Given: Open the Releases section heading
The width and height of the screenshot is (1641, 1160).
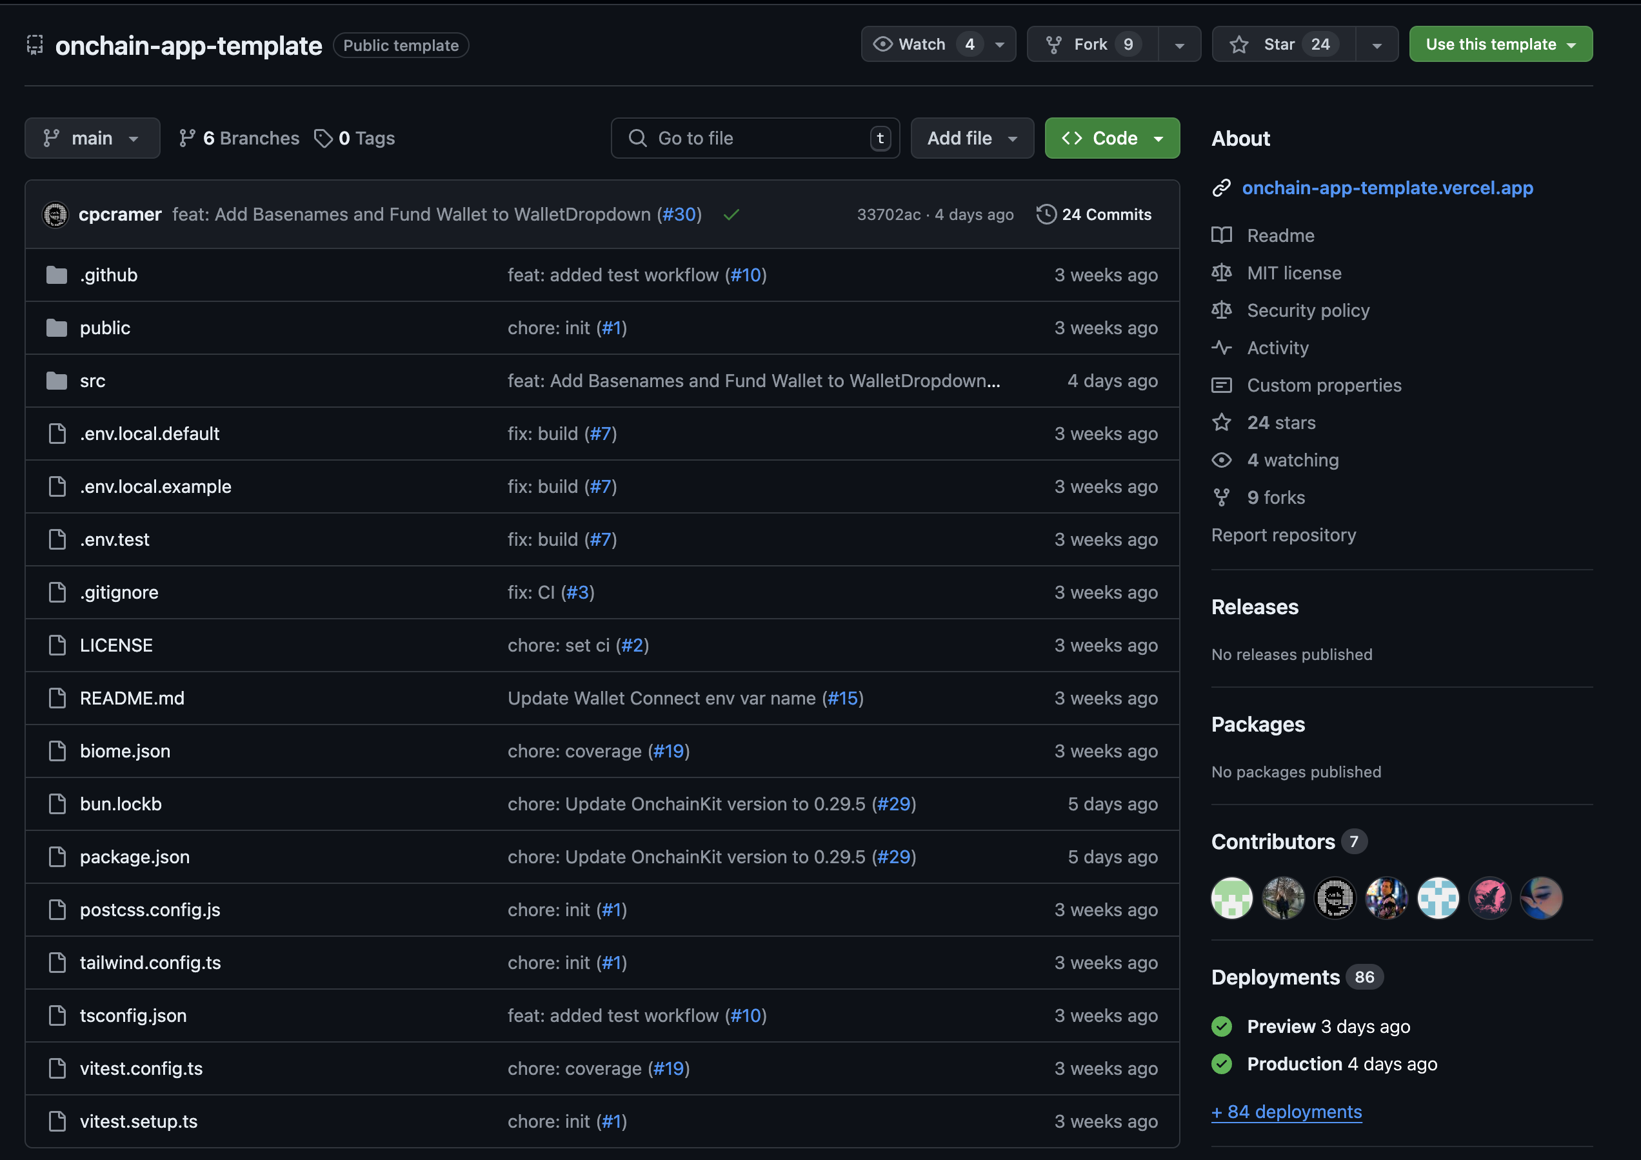Looking at the screenshot, I should point(1255,607).
